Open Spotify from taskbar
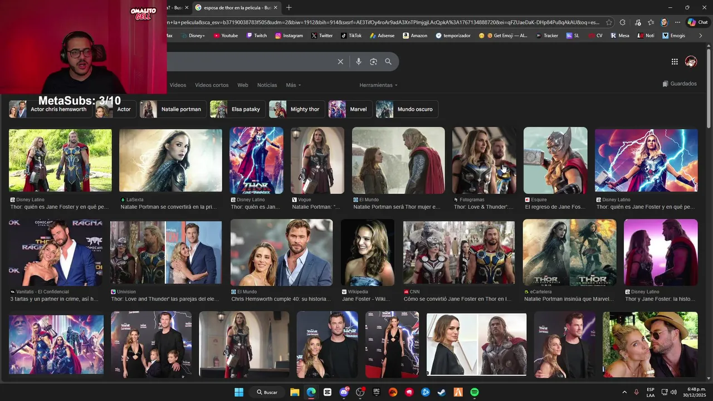This screenshot has width=713, height=401. [475, 392]
